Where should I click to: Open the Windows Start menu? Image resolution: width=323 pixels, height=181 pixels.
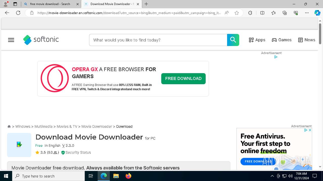[6, 176]
